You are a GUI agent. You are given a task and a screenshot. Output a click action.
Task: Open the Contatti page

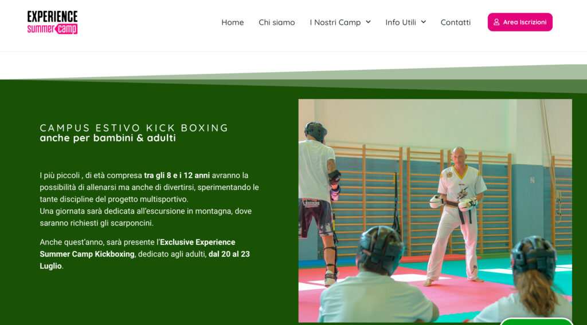pyautogui.click(x=456, y=22)
